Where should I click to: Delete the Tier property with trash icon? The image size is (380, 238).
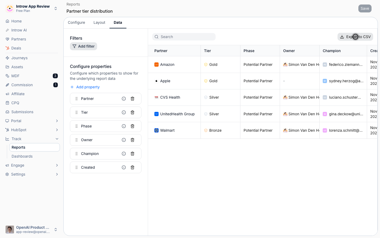(x=132, y=112)
